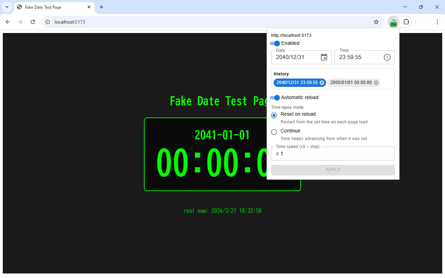Image resolution: width=445 pixels, height=278 pixels.
Task: Click the Time lapse mode label
Action: coord(288,107)
